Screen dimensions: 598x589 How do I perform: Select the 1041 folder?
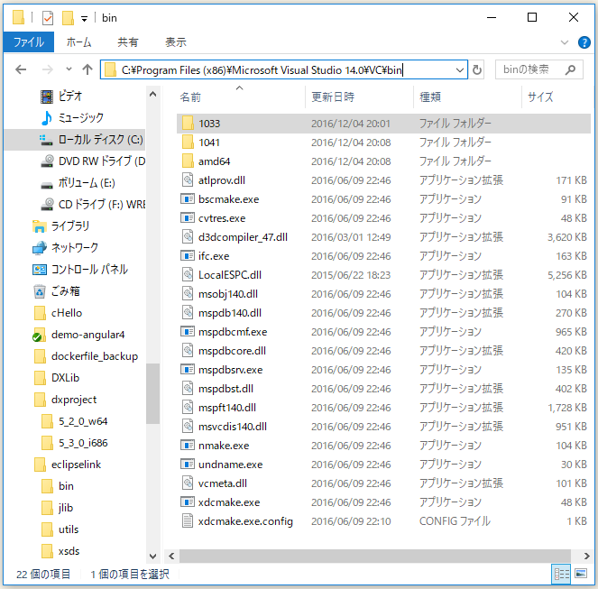point(383,143)
